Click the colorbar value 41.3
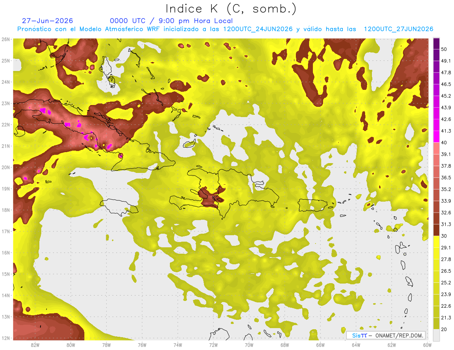Image resolution: width=454 pixels, height=350 pixels. 446,131
